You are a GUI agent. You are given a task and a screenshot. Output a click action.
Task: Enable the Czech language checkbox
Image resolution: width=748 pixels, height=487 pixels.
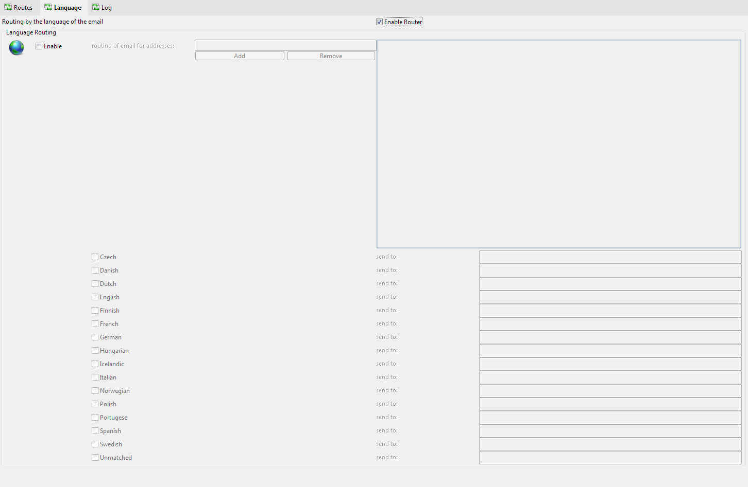click(95, 257)
